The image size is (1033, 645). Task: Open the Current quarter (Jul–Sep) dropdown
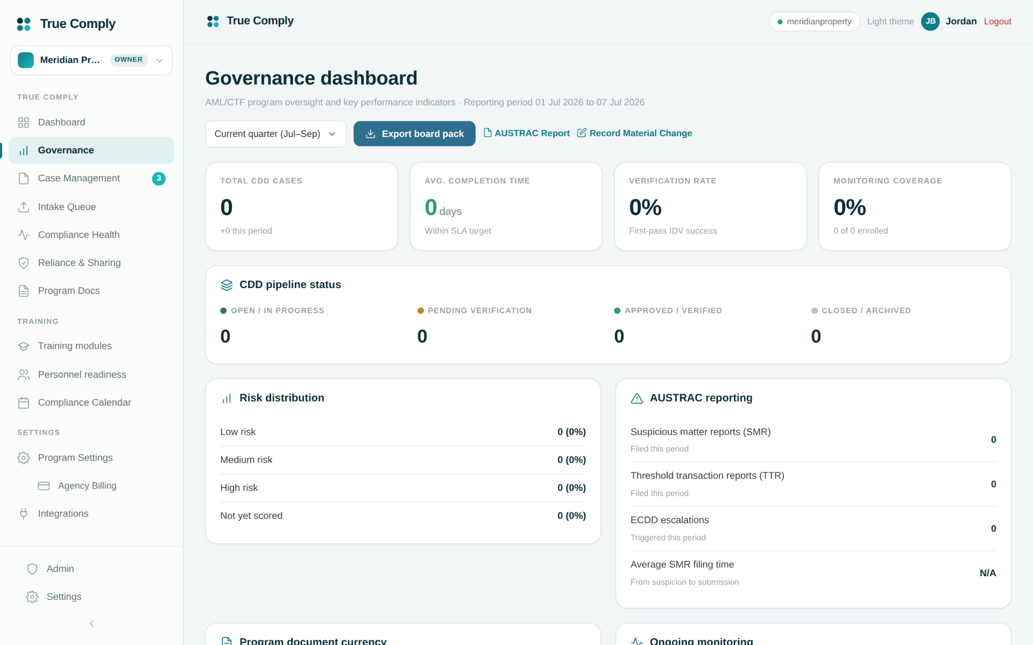[275, 134]
